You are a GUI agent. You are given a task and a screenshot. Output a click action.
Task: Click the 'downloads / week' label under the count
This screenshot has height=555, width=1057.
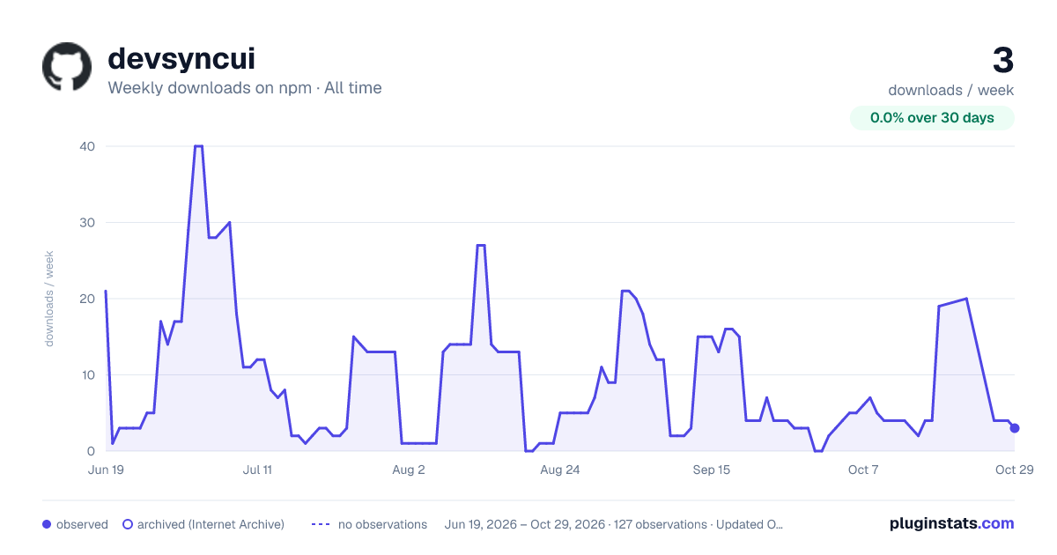pos(951,90)
